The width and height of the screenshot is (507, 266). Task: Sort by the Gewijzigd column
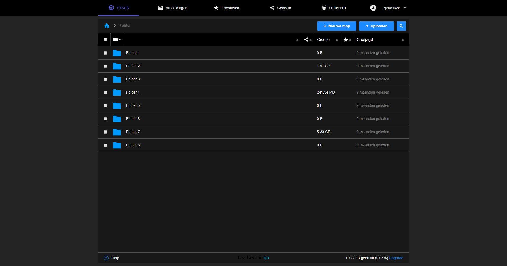coord(364,40)
